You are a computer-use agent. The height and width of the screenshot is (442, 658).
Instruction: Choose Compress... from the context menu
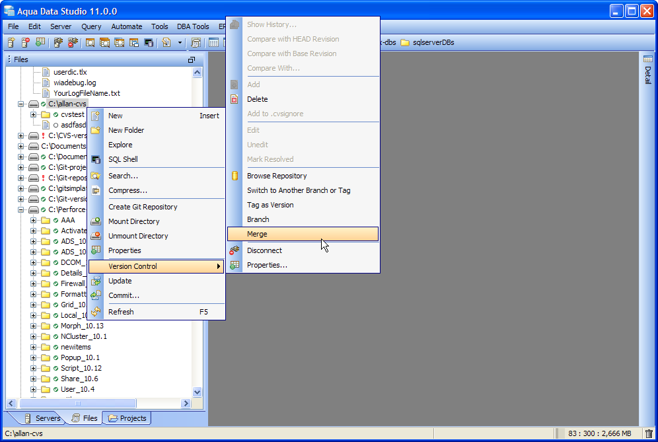[156, 190]
